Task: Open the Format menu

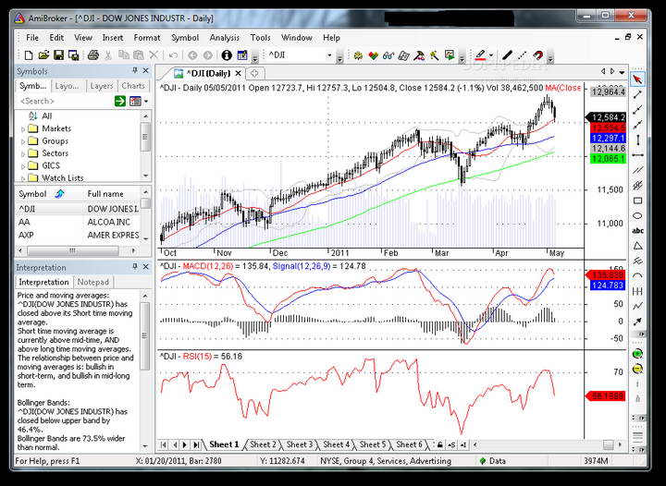Action: click(x=147, y=38)
